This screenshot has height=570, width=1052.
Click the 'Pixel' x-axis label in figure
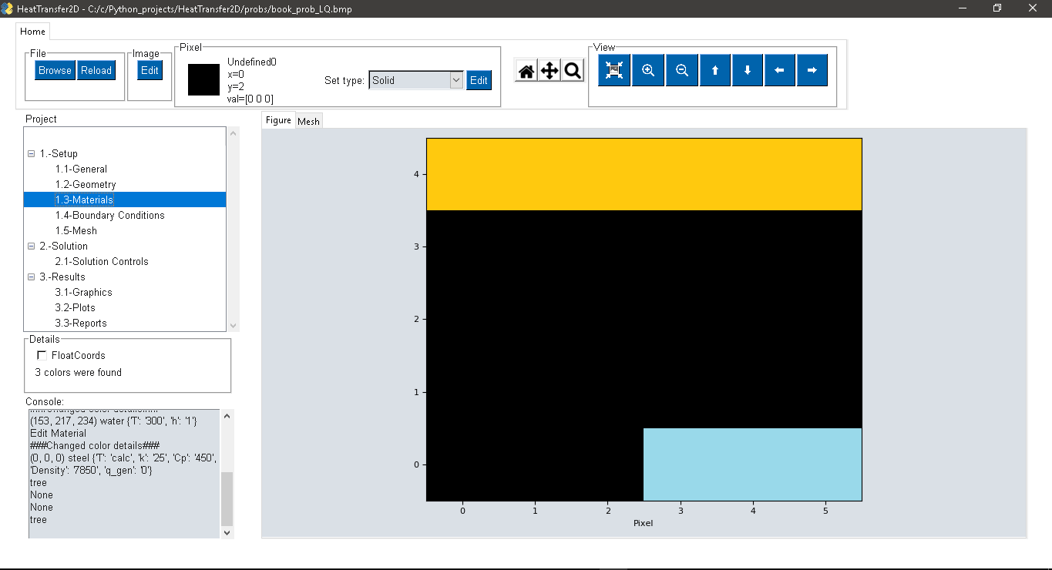click(x=643, y=523)
